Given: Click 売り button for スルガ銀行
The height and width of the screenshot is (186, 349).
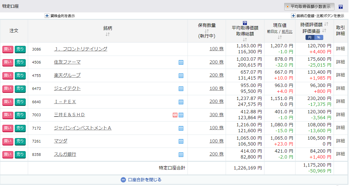Looking at the screenshot, I should pyautogui.click(x=20, y=154).
